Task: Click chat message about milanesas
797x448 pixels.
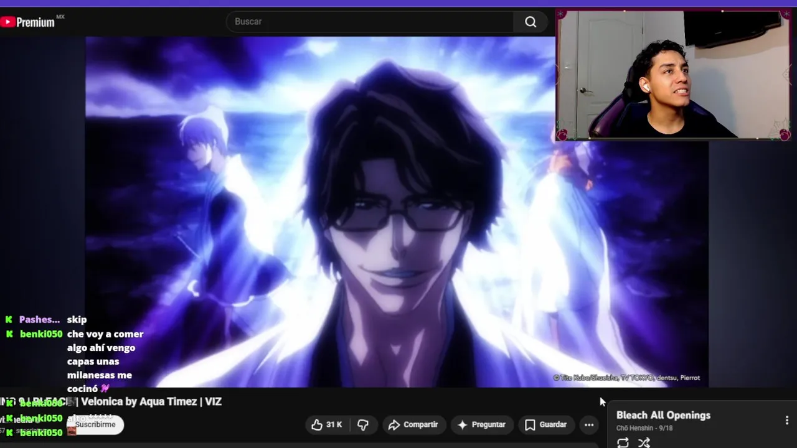Action: [105, 361]
